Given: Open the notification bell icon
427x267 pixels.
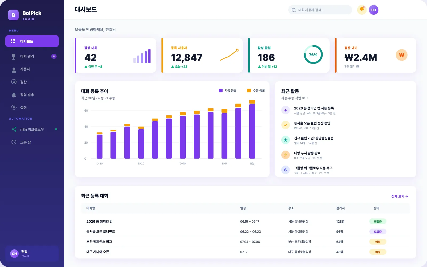Looking at the screenshot, I should tap(362, 10).
